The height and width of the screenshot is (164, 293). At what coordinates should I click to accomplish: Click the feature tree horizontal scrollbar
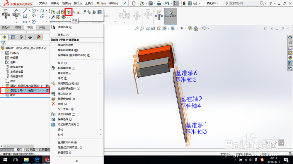[x=19, y=146]
